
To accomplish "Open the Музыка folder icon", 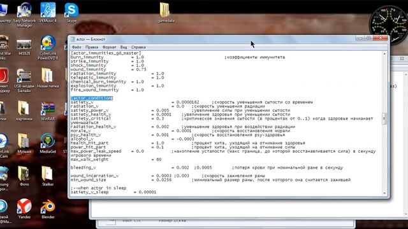I will (x=24, y=144).
